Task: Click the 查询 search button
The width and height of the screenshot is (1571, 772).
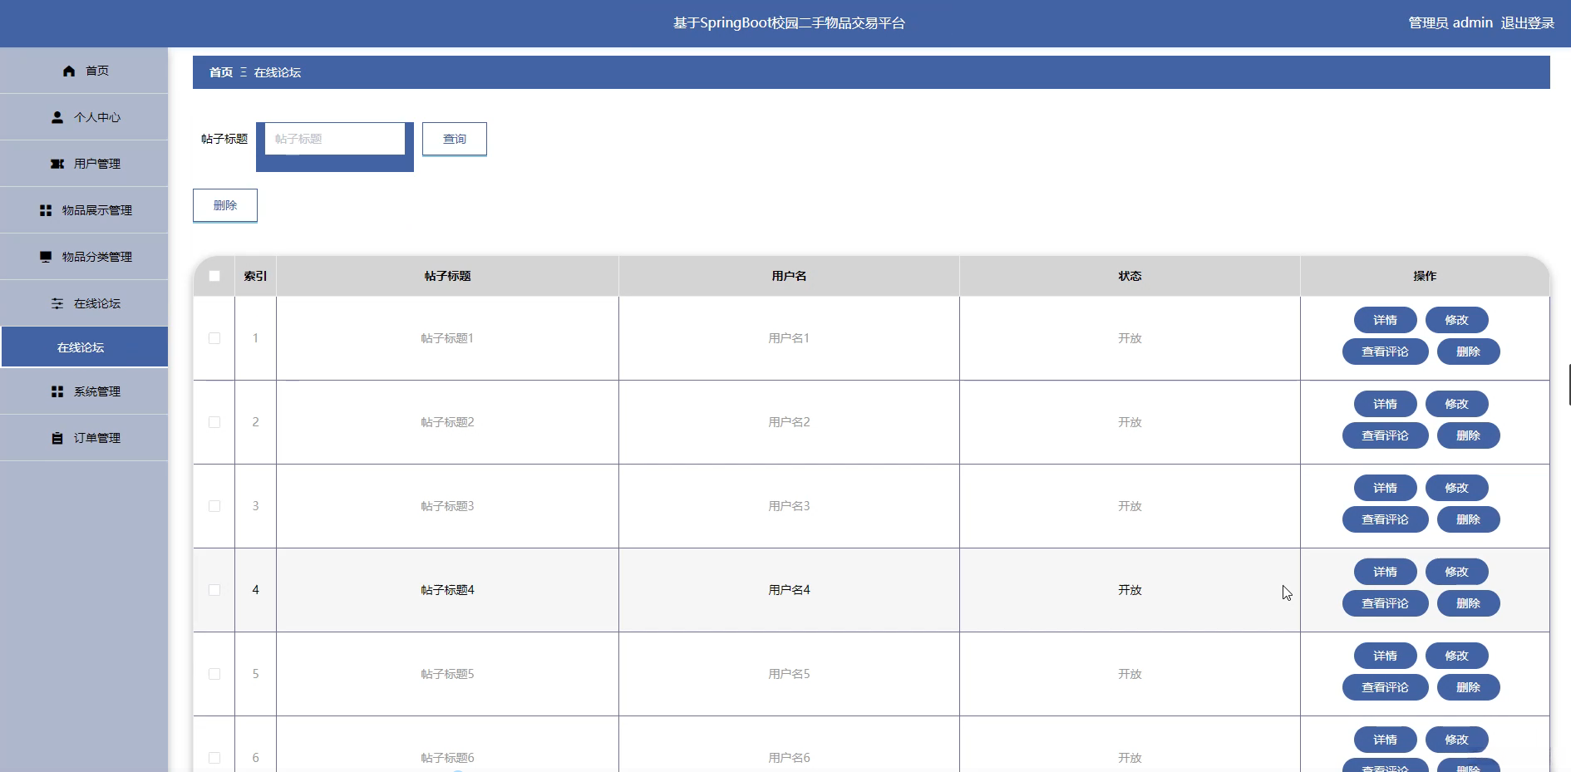Action: pos(455,139)
